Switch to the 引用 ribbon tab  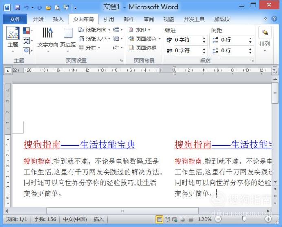pos(109,19)
